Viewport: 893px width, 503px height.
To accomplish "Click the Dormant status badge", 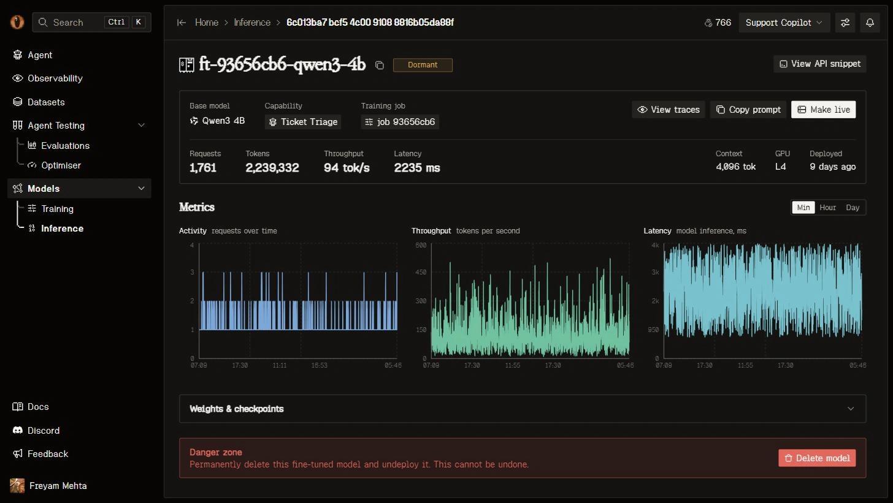I will (423, 65).
